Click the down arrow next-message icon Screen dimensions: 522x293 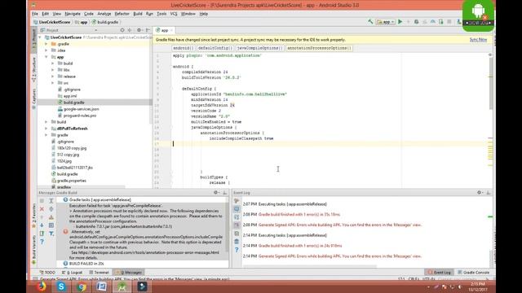(42, 225)
